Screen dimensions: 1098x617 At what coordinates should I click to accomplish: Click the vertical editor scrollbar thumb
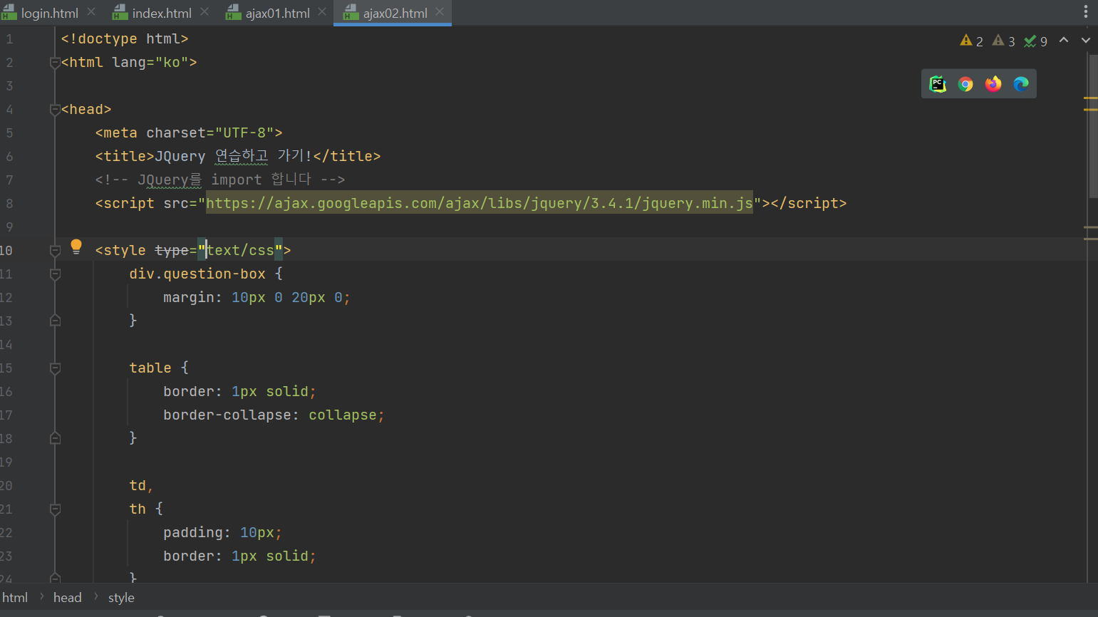1093,125
